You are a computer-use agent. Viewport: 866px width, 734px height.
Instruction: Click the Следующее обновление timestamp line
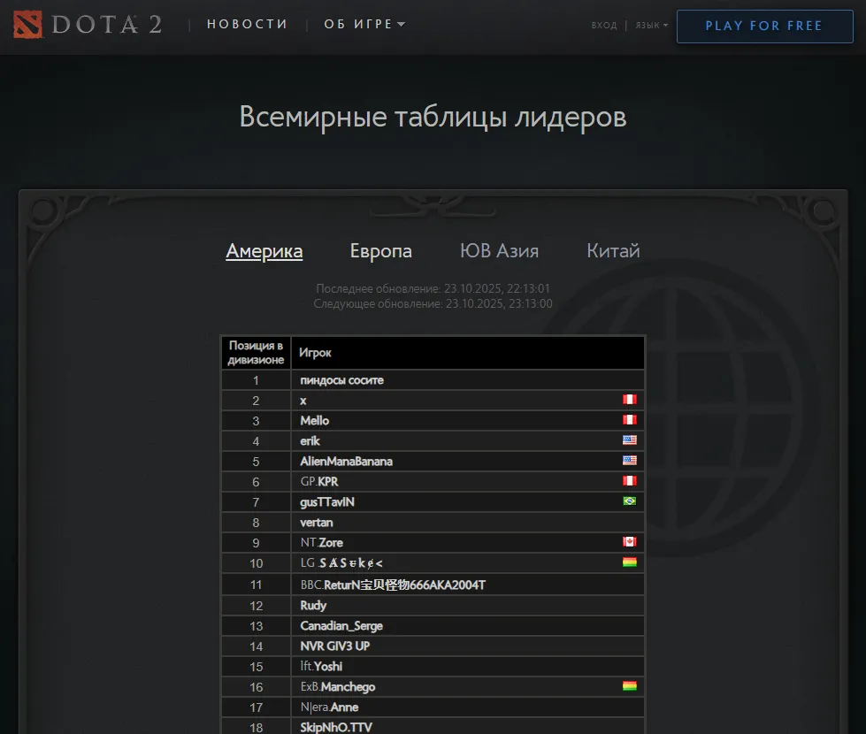(433, 303)
